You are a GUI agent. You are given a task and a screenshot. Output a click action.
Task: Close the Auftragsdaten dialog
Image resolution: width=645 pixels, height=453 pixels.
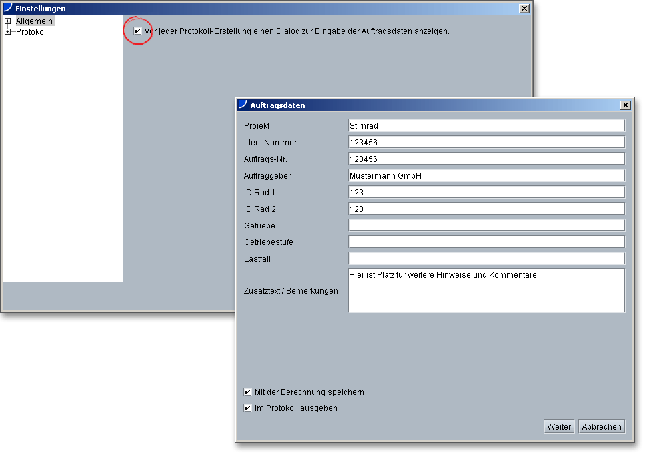[x=625, y=105]
